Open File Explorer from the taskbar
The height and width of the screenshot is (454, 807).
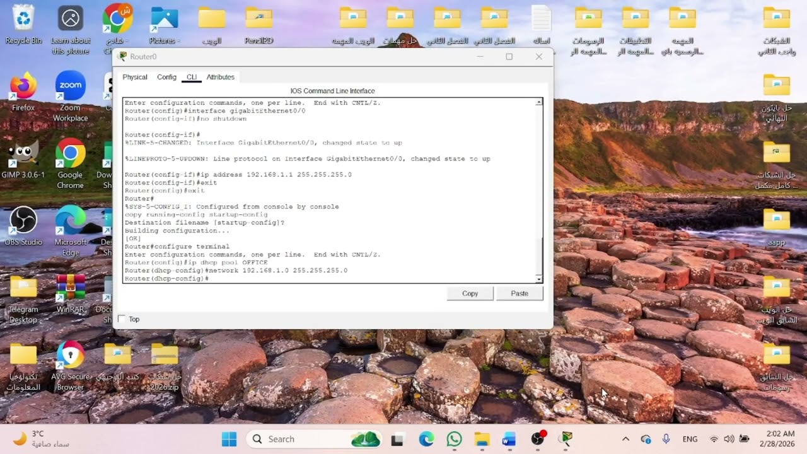pos(482,439)
